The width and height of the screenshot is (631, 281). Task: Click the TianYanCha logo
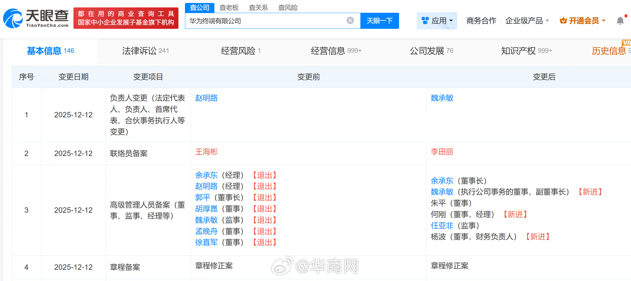(x=36, y=18)
